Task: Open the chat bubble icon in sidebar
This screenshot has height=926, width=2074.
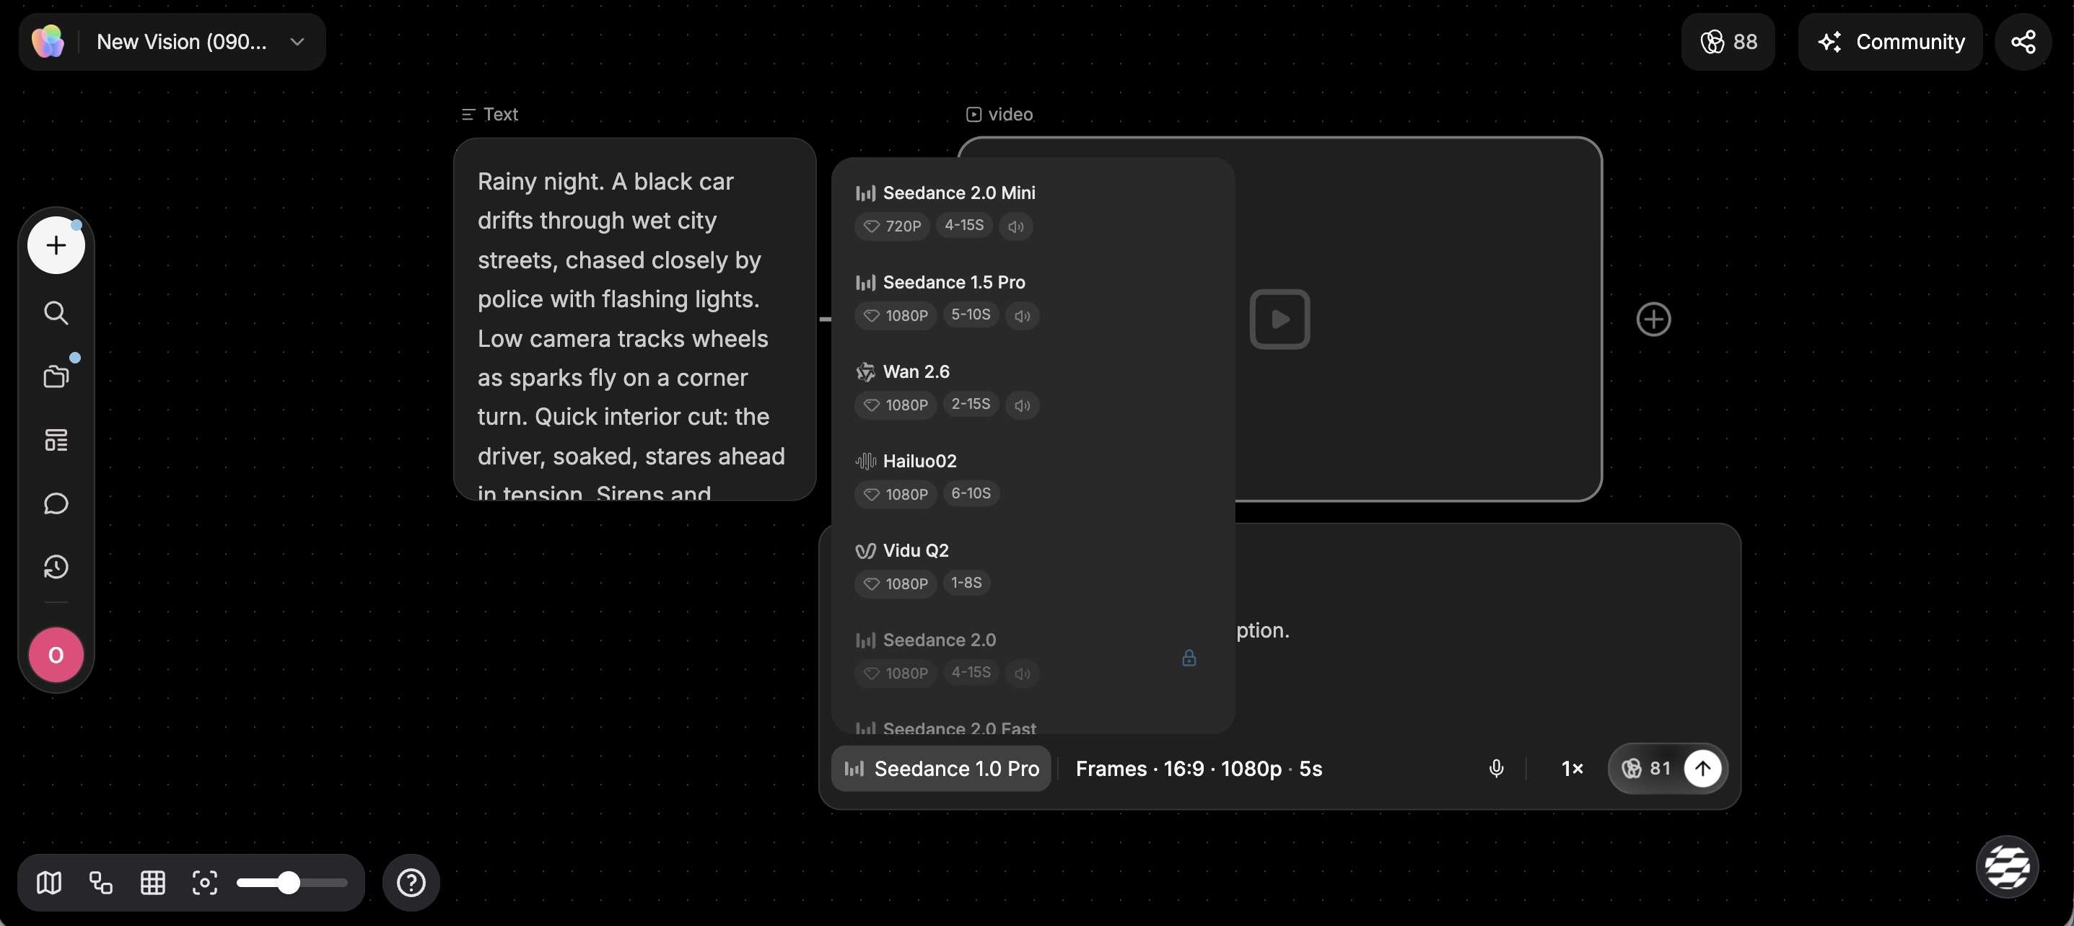Action: pos(56,503)
